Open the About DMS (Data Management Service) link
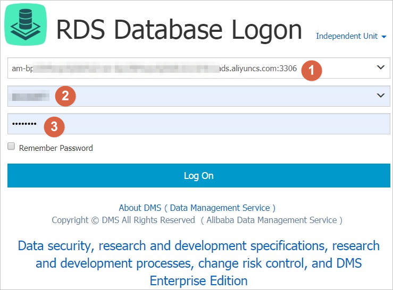 click(197, 208)
